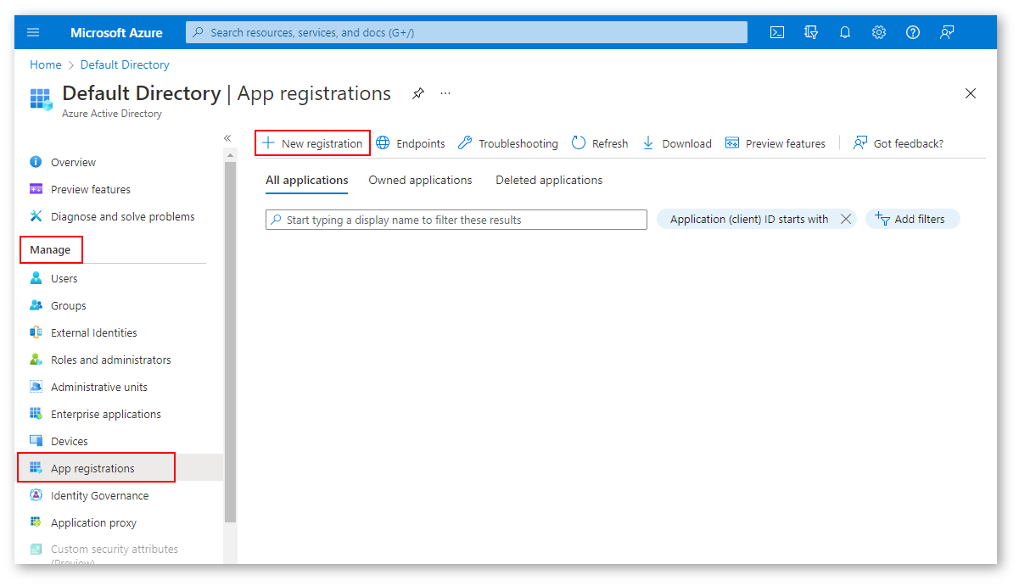Switch to Owned applications tab
Image resolution: width=1019 pixels, height=586 pixels.
tap(420, 181)
